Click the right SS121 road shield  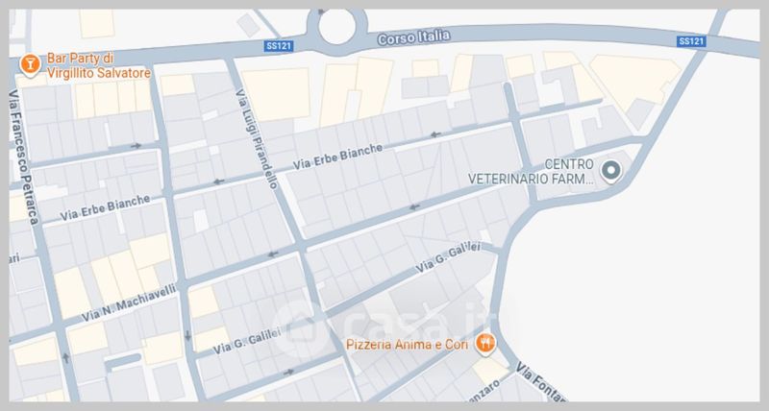click(691, 41)
